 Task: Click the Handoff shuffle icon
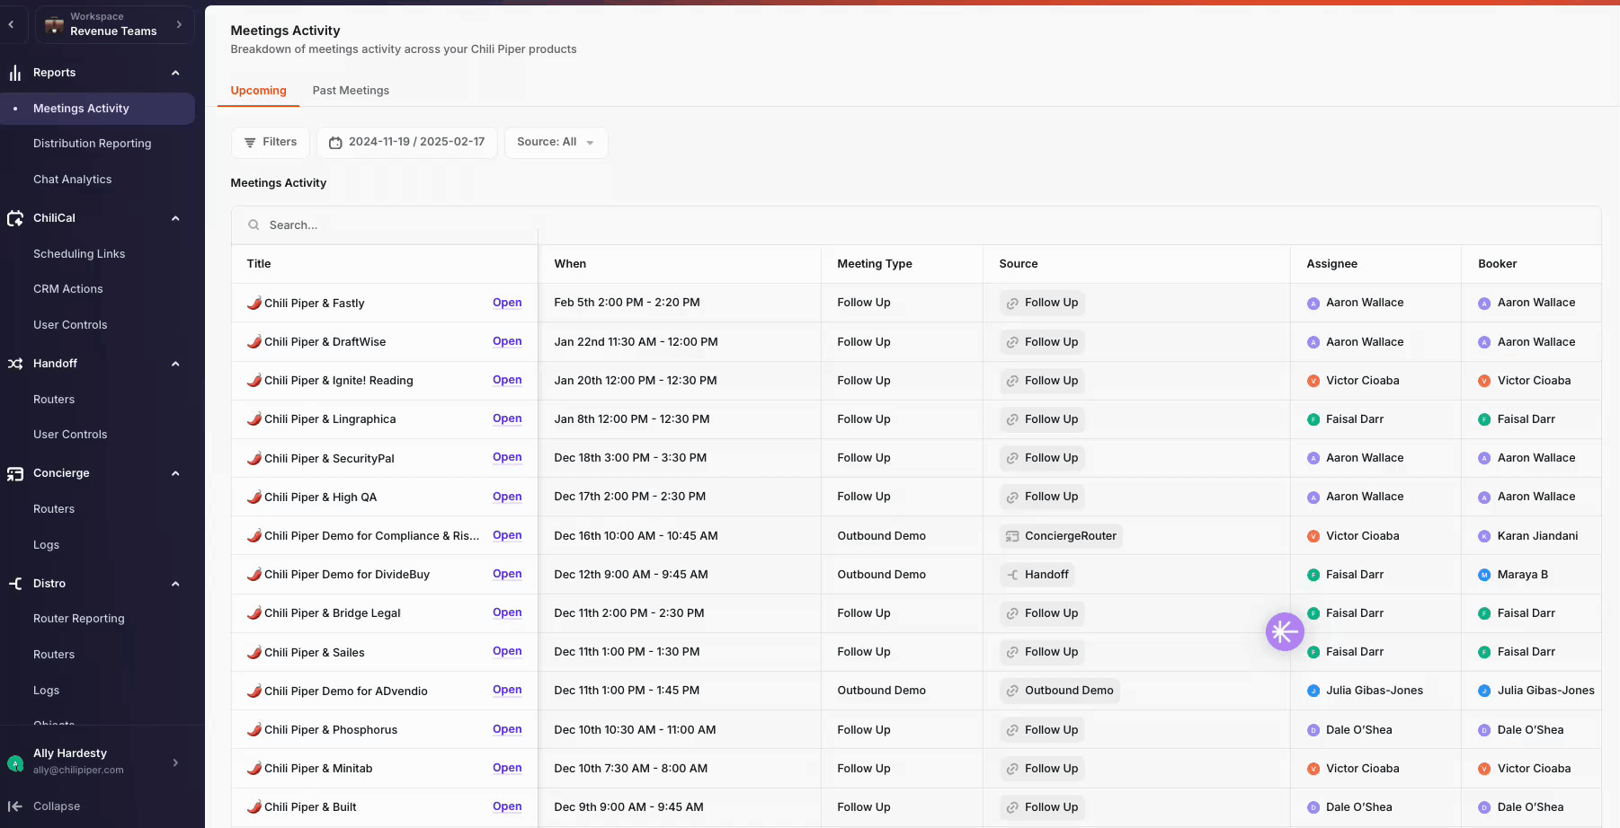[15, 364]
